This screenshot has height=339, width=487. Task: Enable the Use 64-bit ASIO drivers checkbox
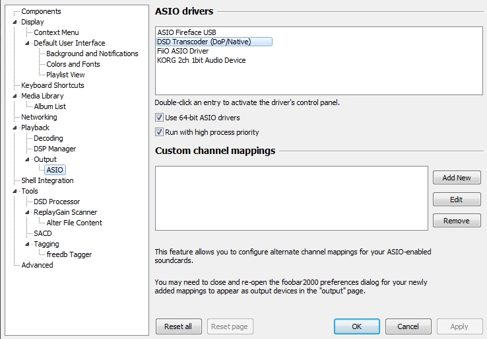tap(159, 118)
